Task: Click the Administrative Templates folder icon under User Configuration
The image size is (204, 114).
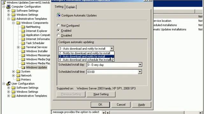Action: coord(13,96)
